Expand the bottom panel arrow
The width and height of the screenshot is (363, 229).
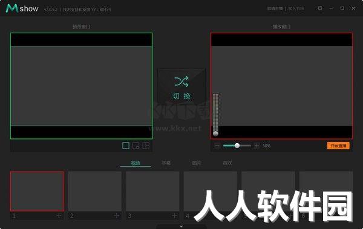click(181, 227)
